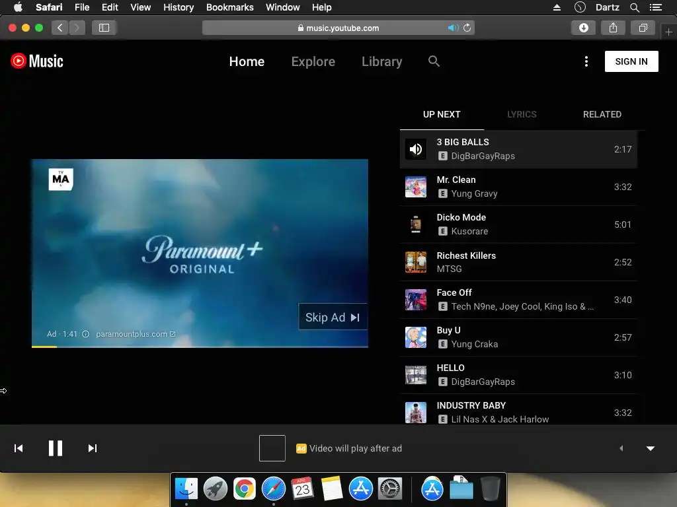This screenshot has height=507, width=677.
Task: Reload the page in Safari
Action: (x=467, y=28)
